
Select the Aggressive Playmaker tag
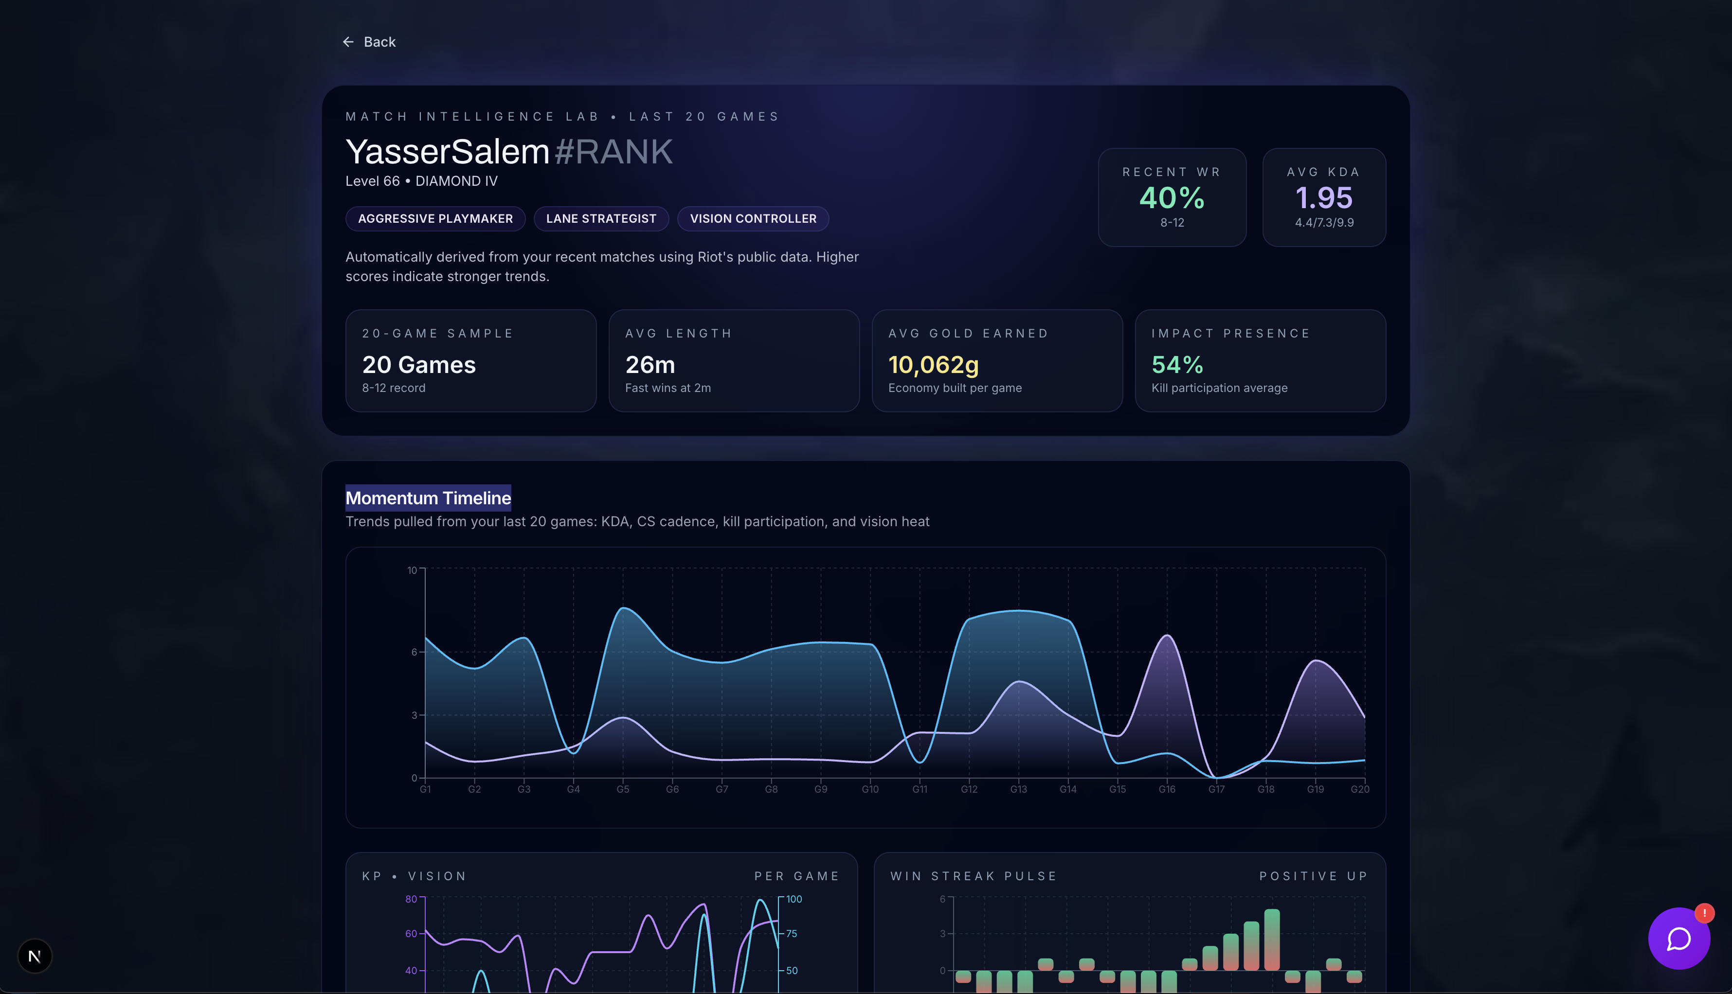point(435,218)
